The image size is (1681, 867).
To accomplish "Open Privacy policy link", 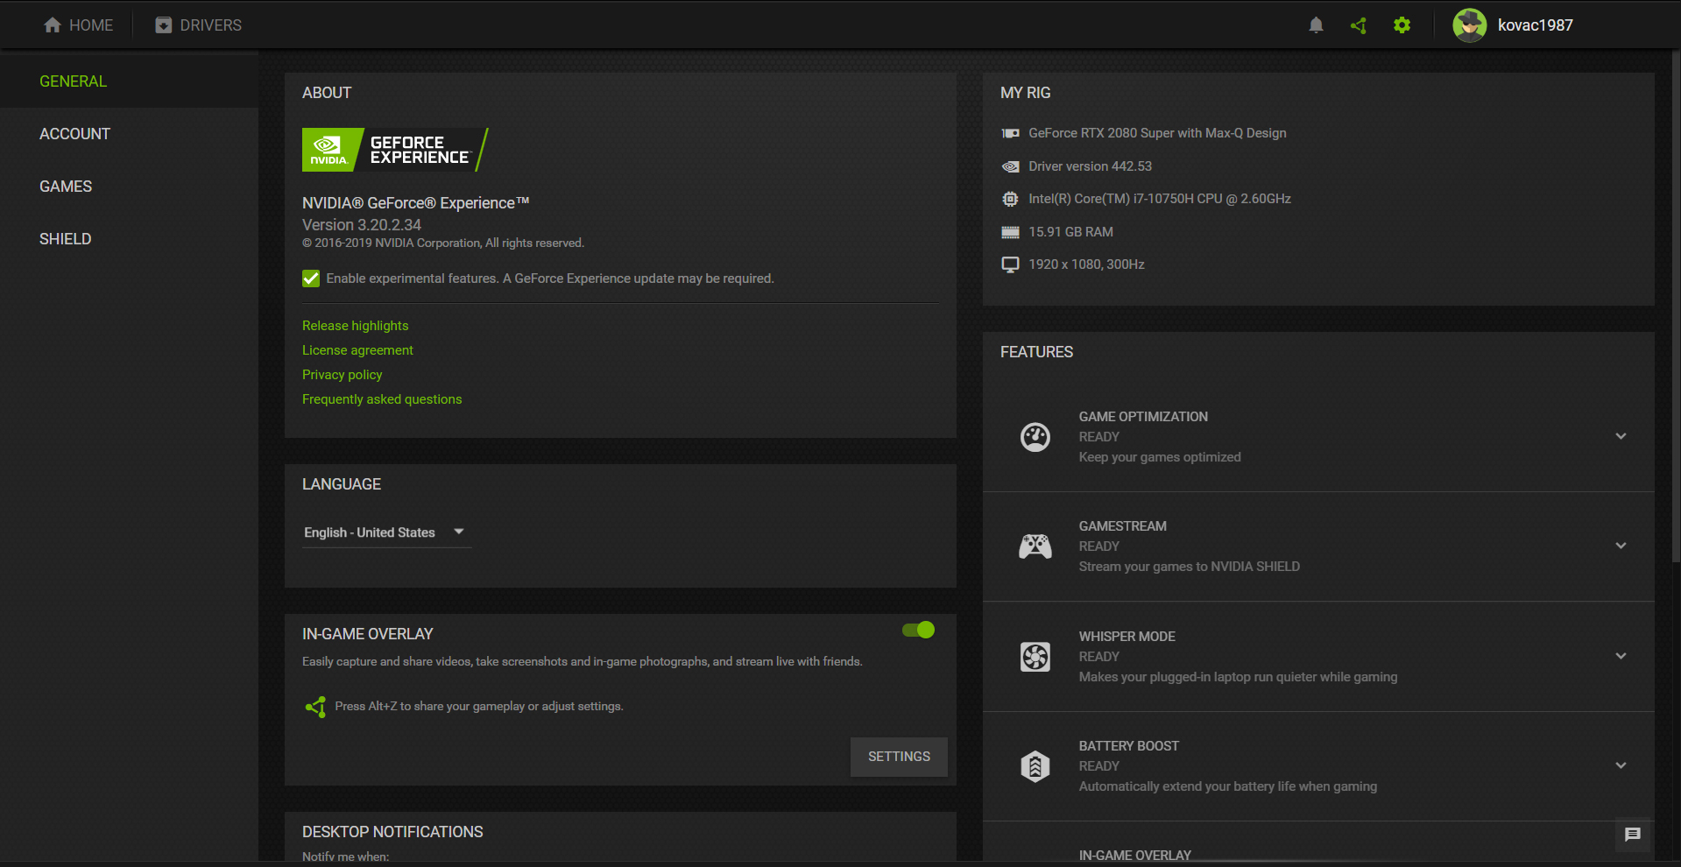I will click(x=343, y=375).
